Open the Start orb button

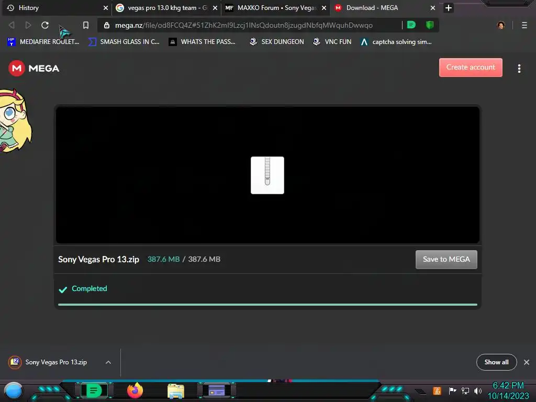pyautogui.click(x=13, y=390)
